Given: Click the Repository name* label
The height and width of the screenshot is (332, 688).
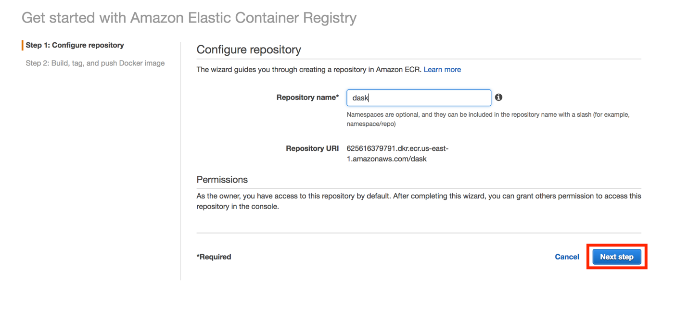Looking at the screenshot, I should point(307,98).
